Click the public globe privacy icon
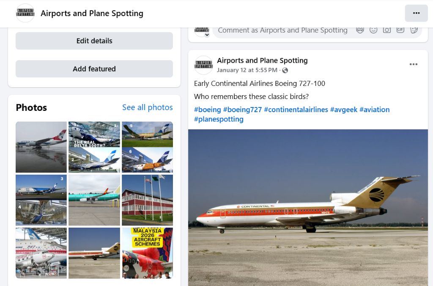The height and width of the screenshot is (286, 433). click(285, 70)
